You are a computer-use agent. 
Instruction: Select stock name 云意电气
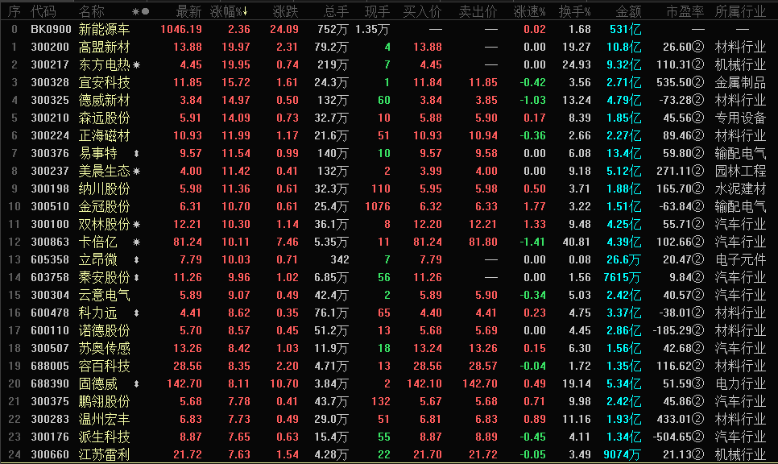pos(104,296)
